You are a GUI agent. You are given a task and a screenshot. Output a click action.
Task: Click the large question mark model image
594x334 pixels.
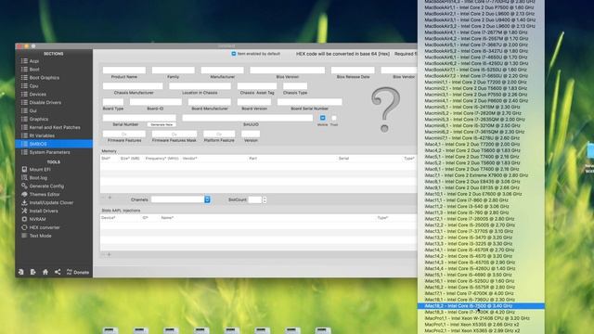pos(385,109)
